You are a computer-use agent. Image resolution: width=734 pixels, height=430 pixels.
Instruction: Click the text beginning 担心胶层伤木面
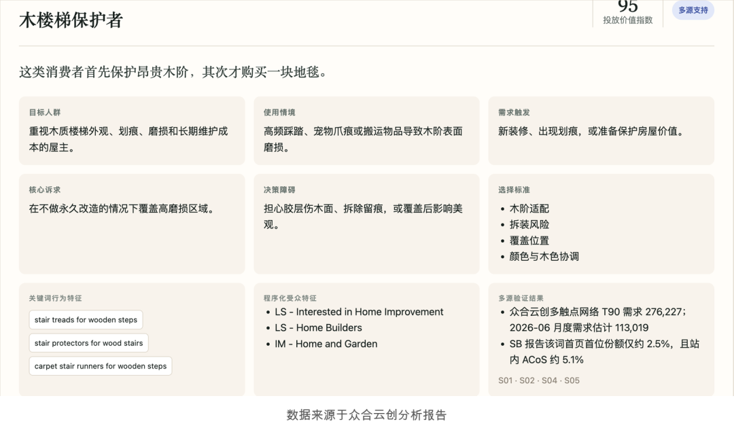[363, 217]
